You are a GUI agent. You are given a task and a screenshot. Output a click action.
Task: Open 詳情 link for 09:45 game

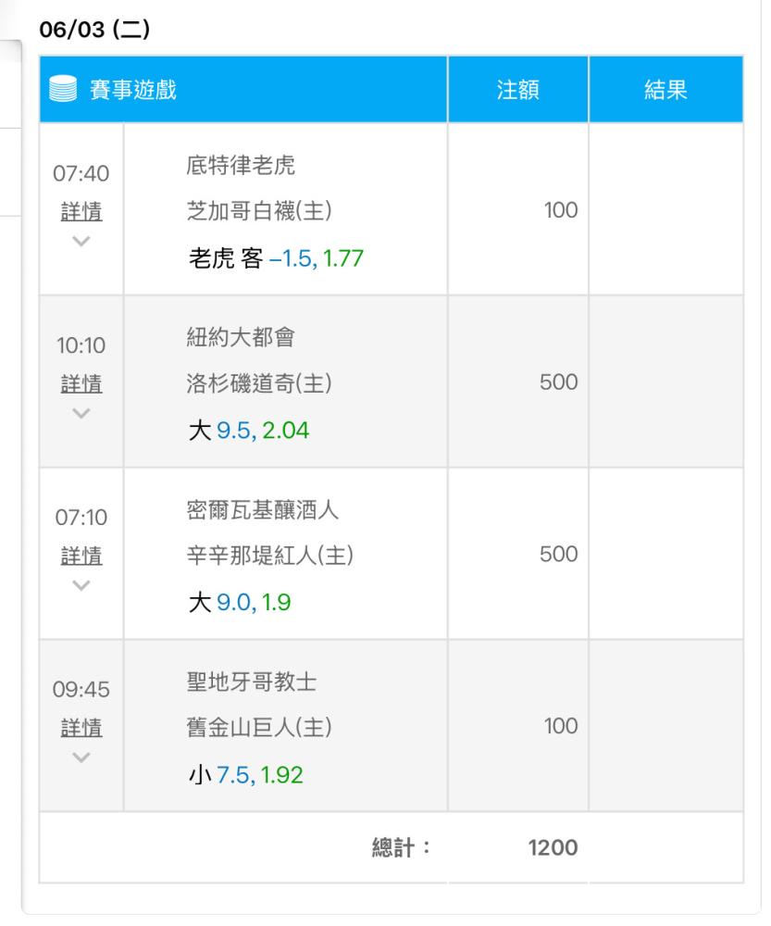[x=81, y=728]
